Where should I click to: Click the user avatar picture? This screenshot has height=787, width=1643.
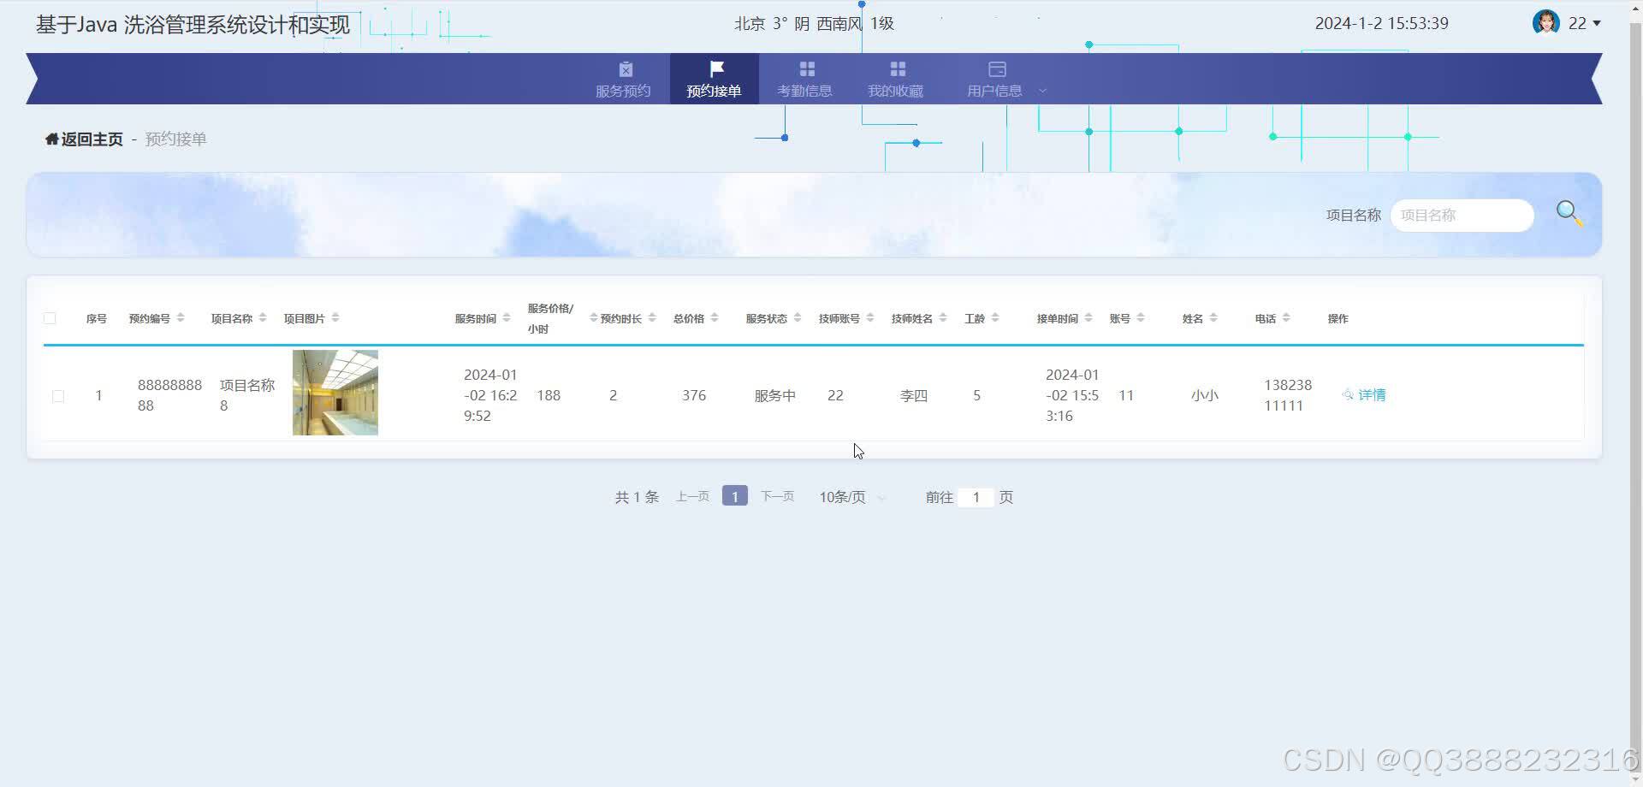tap(1545, 22)
